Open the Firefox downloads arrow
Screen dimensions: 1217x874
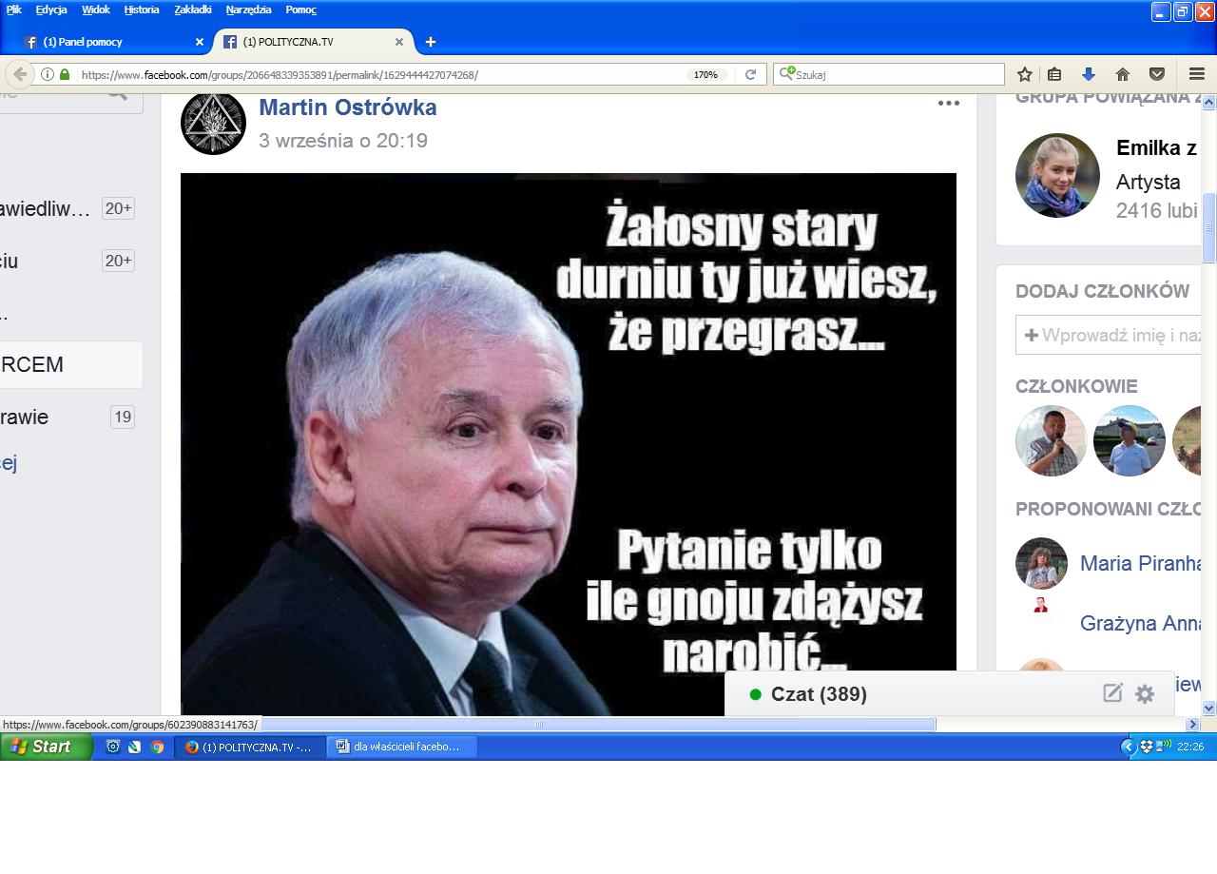pos(1089,74)
